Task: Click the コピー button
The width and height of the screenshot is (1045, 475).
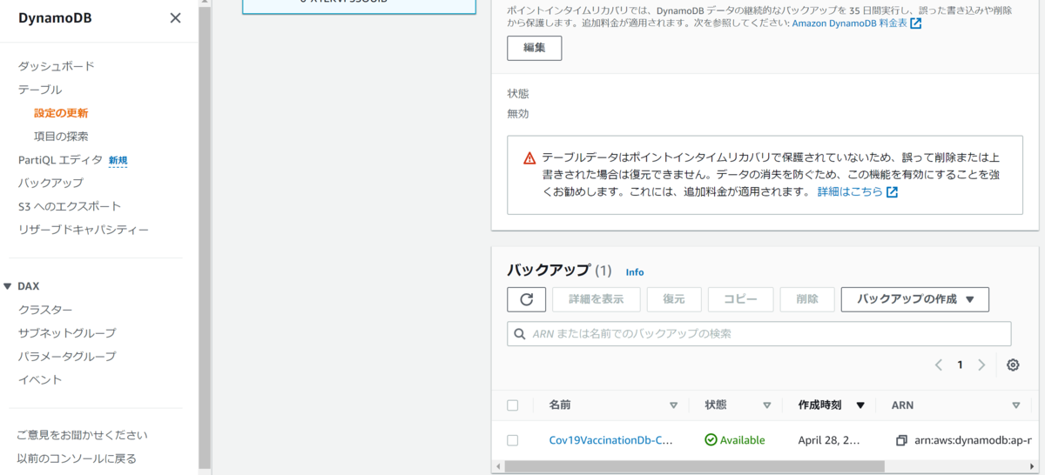Action: point(740,299)
